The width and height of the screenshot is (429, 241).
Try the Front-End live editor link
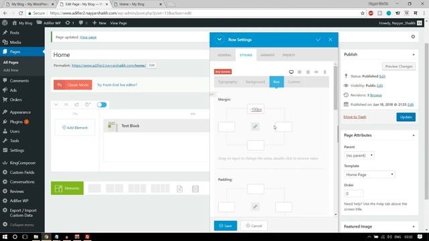[x=117, y=85]
